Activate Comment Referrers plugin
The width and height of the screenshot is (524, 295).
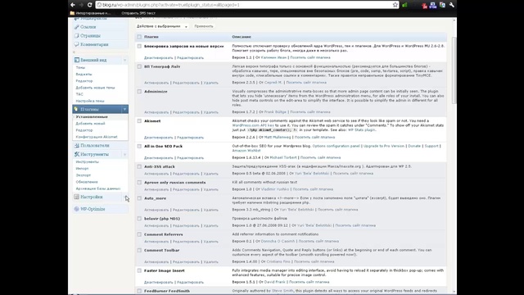tap(156, 241)
